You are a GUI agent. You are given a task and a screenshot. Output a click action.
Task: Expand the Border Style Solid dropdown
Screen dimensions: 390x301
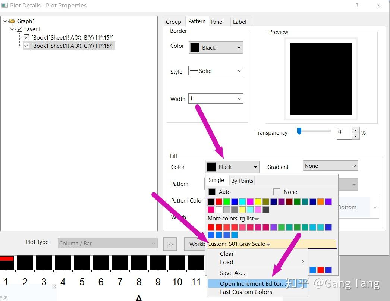tap(216, 71)
